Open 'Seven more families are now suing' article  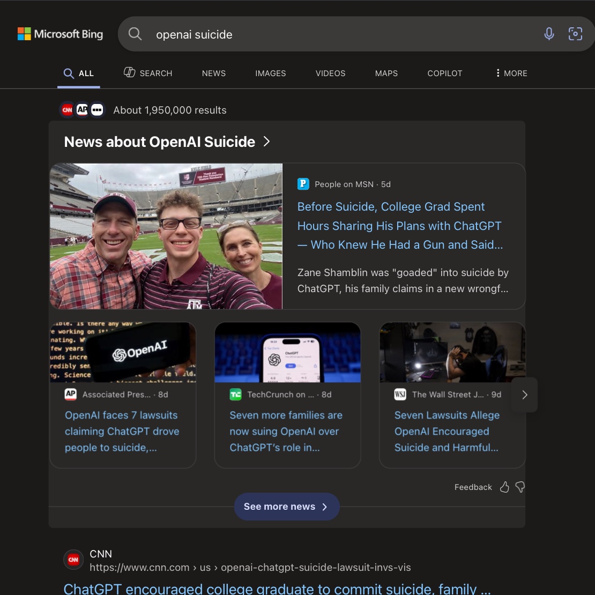286,432
